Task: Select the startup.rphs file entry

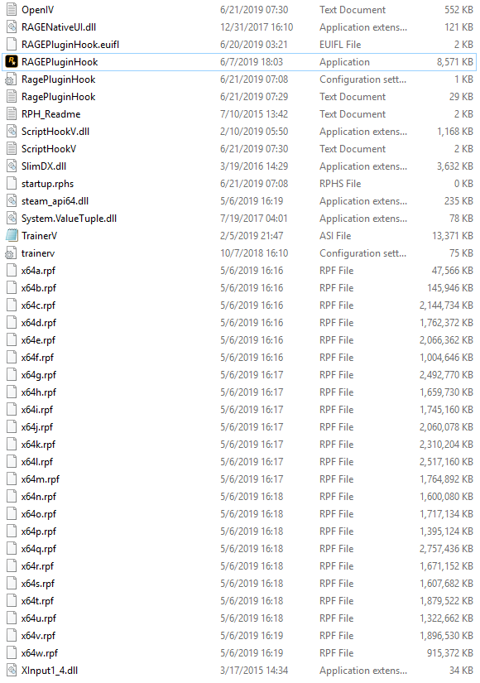Action: [240, 184]
